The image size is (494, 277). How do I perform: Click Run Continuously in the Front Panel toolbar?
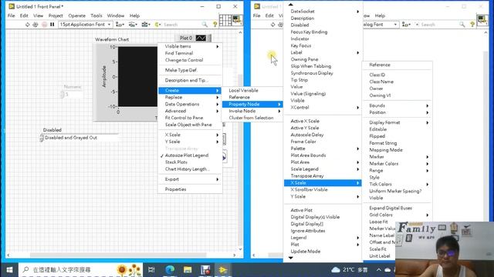pyautogui.click(x=36, y=25)
